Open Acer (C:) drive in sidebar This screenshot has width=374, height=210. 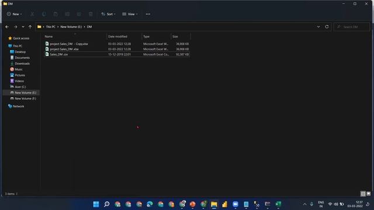point(18,87)
